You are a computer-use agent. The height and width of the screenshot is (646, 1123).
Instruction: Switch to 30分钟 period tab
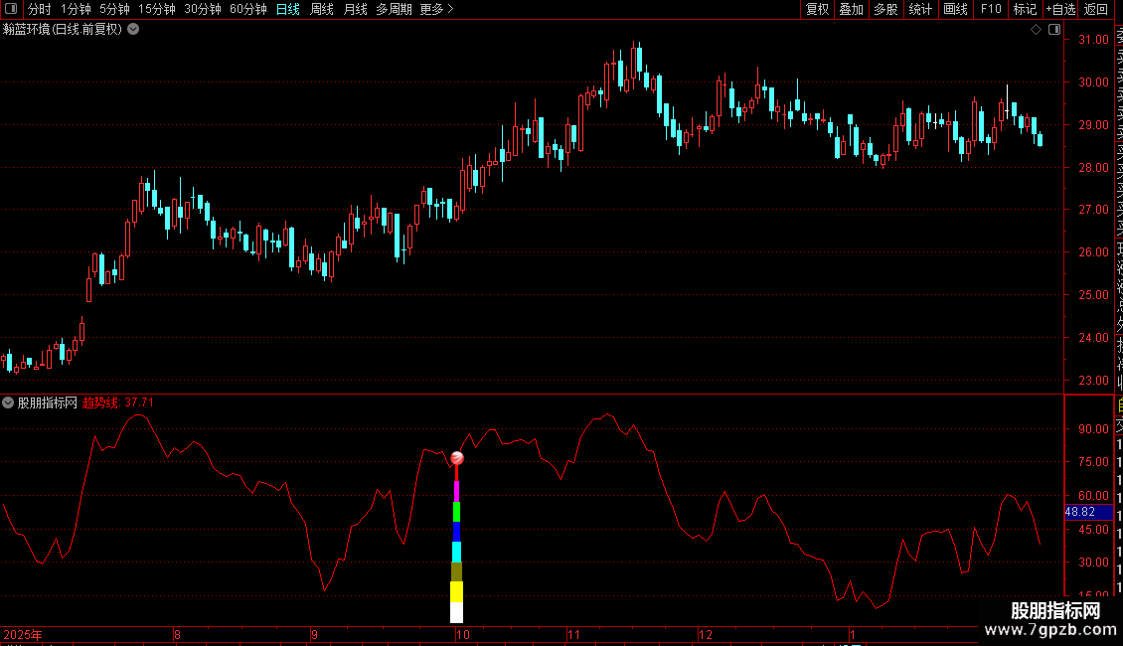[x=202, y=9]
